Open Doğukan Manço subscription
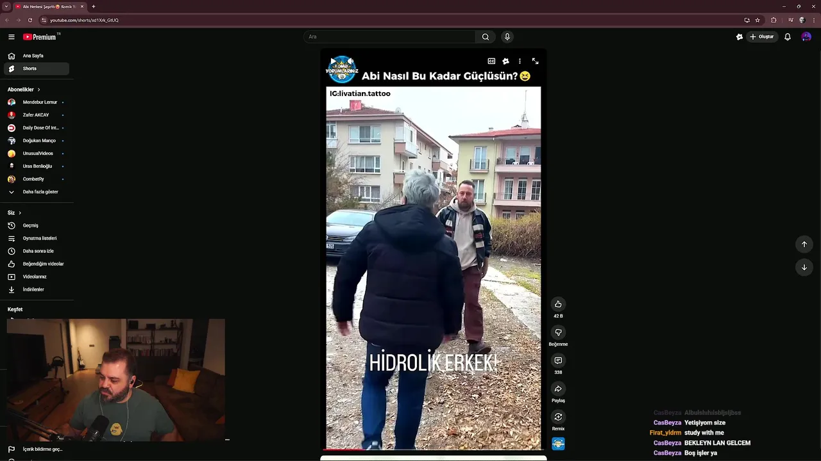821x461 pixels. pos(37,141)
